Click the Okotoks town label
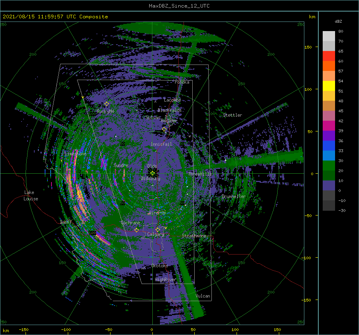359x335 pixels. click(160, 266)
